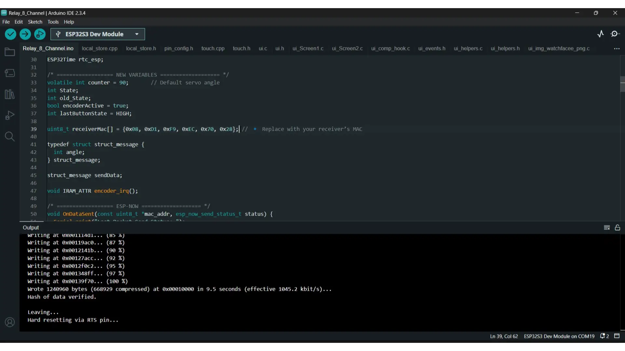625x351 pixels.
Task: Click the editor vertical scrollbar thumb
Action: pyautogui.click(x=622, y=84)
